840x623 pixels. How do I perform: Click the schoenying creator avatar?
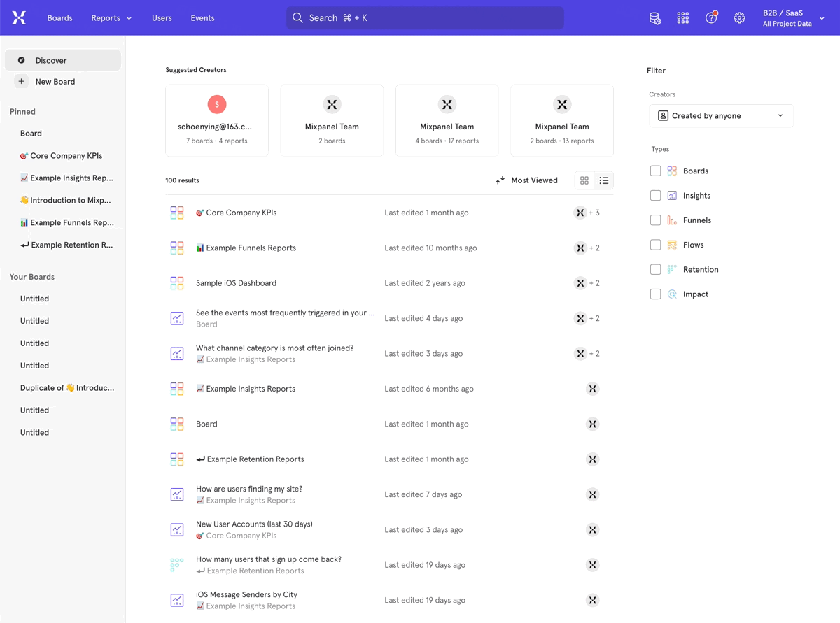click(217, 104)
